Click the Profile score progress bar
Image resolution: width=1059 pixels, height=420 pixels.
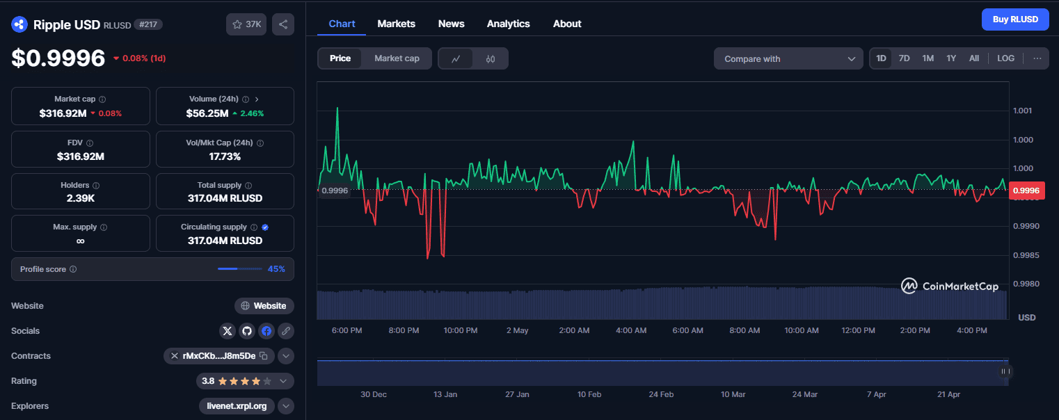click(240, 269)
